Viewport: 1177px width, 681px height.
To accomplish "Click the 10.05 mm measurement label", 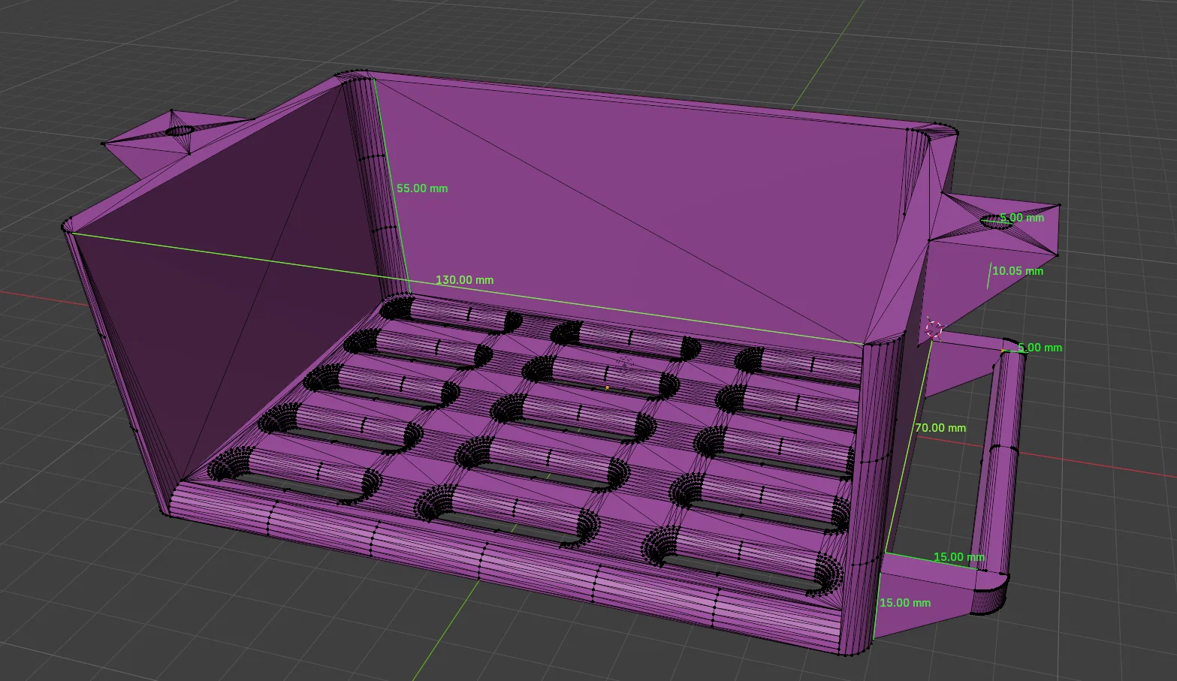I will [x=1018, y=271].
